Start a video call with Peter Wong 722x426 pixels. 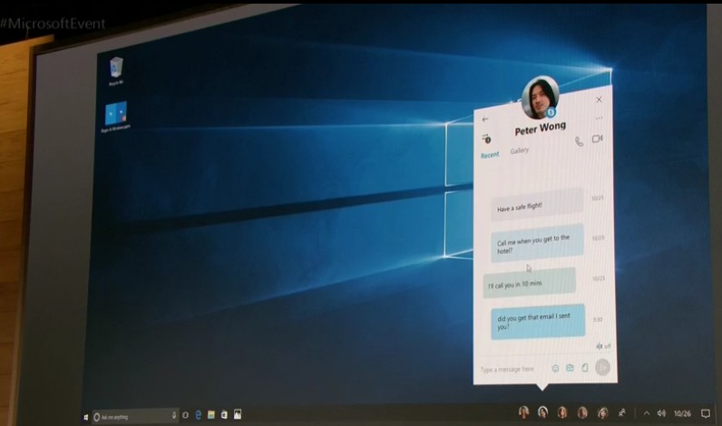(x=597, y=139)
